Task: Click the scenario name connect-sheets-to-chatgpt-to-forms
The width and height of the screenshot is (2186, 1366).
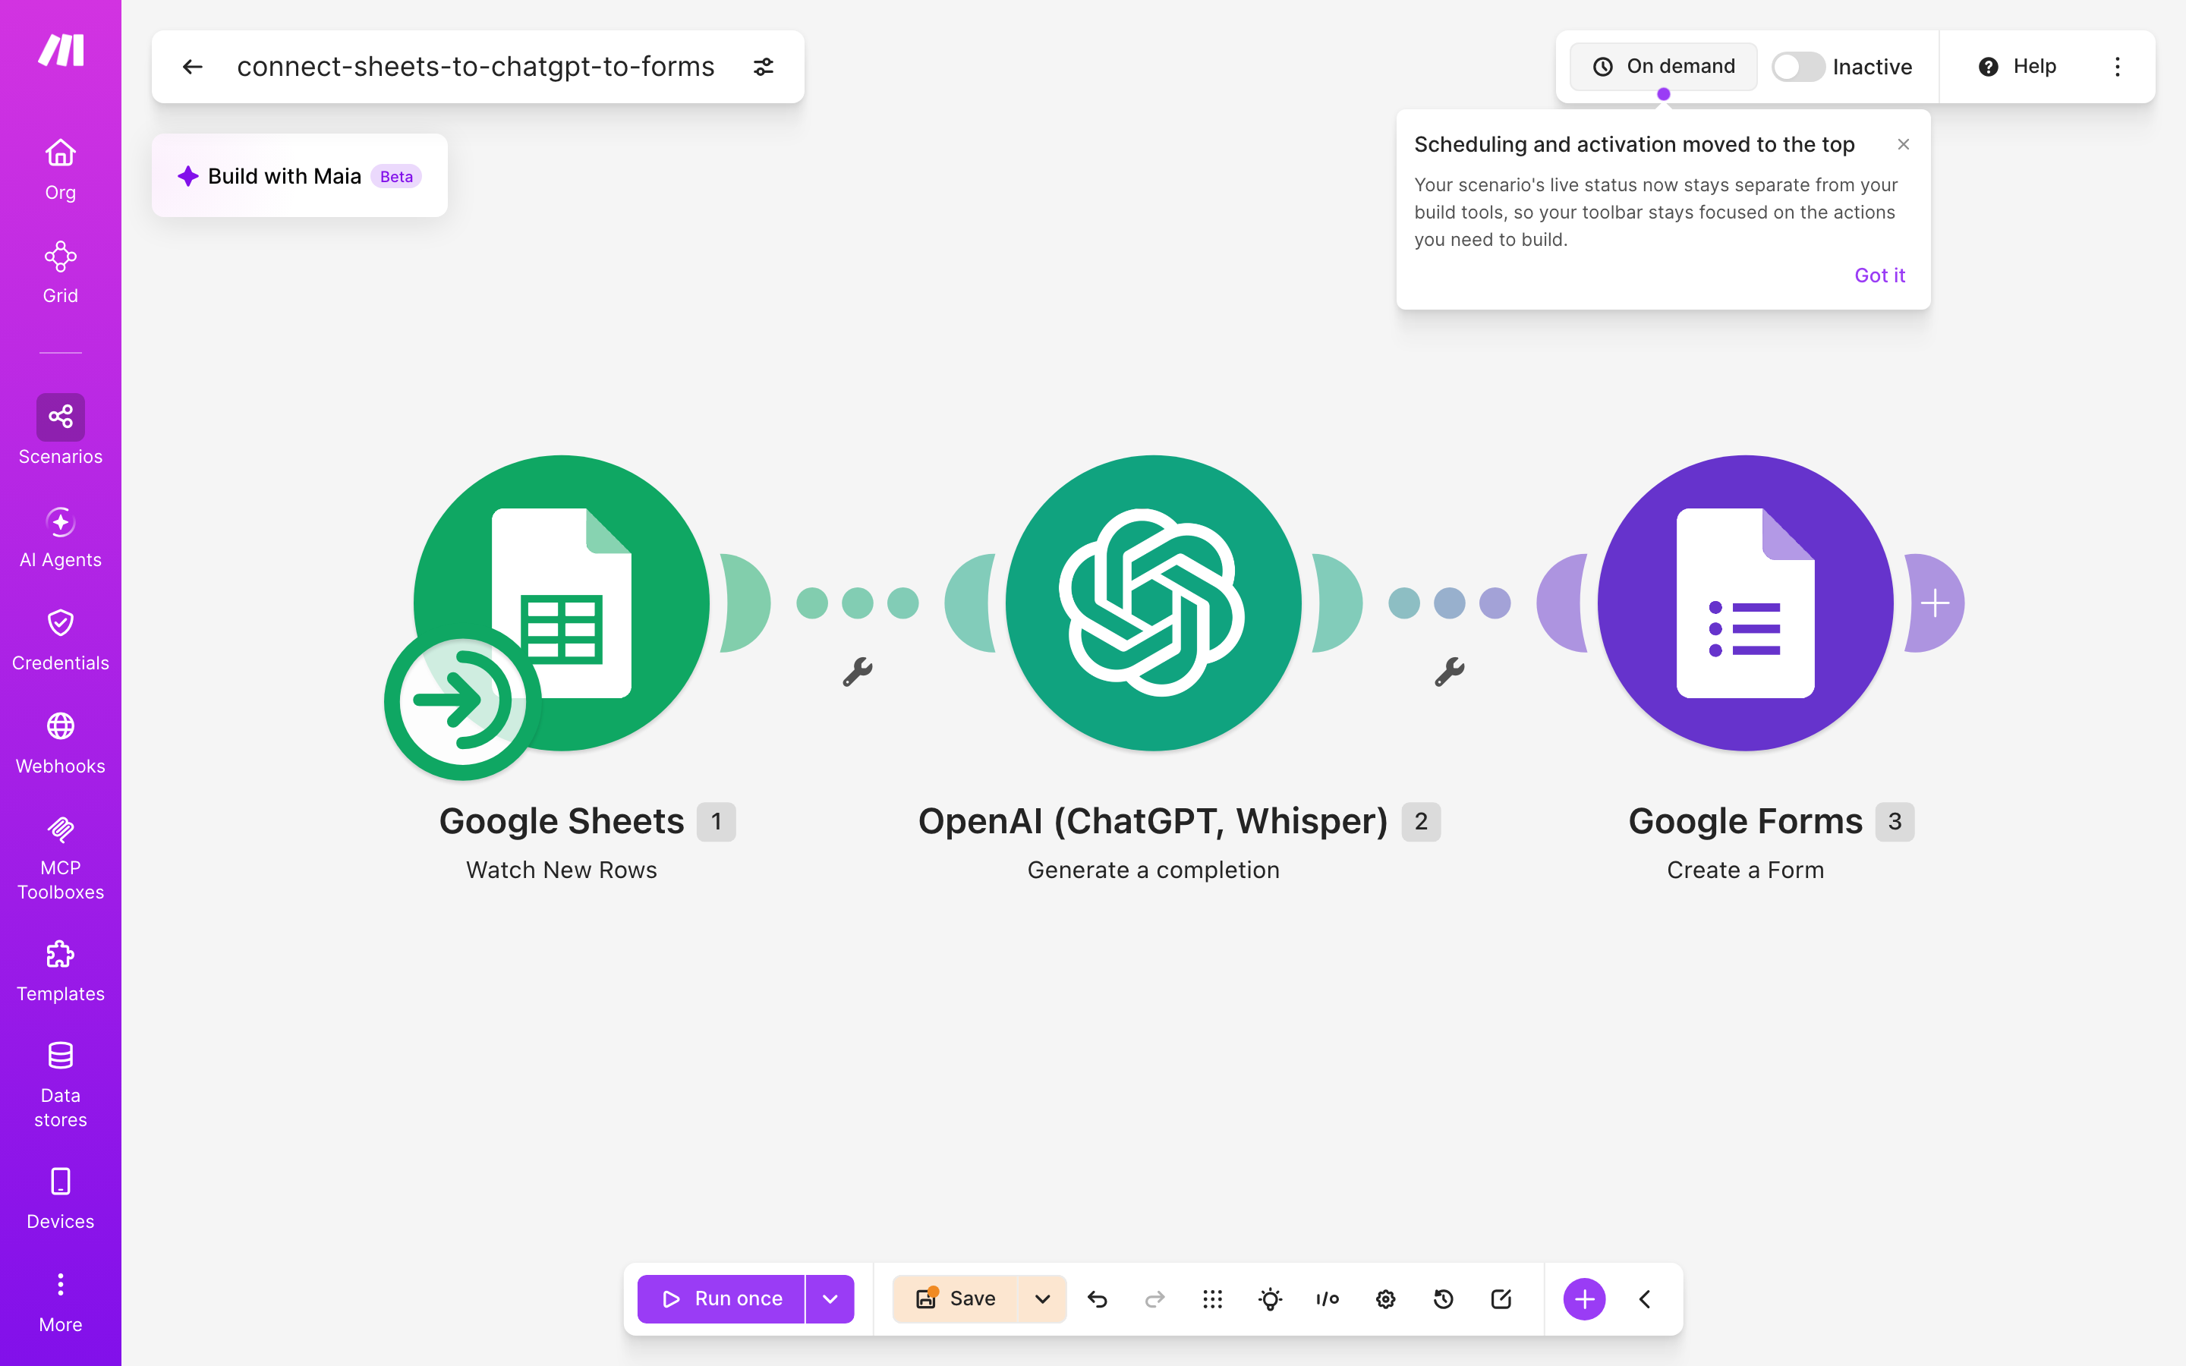Action: click(x=475, y=67)
